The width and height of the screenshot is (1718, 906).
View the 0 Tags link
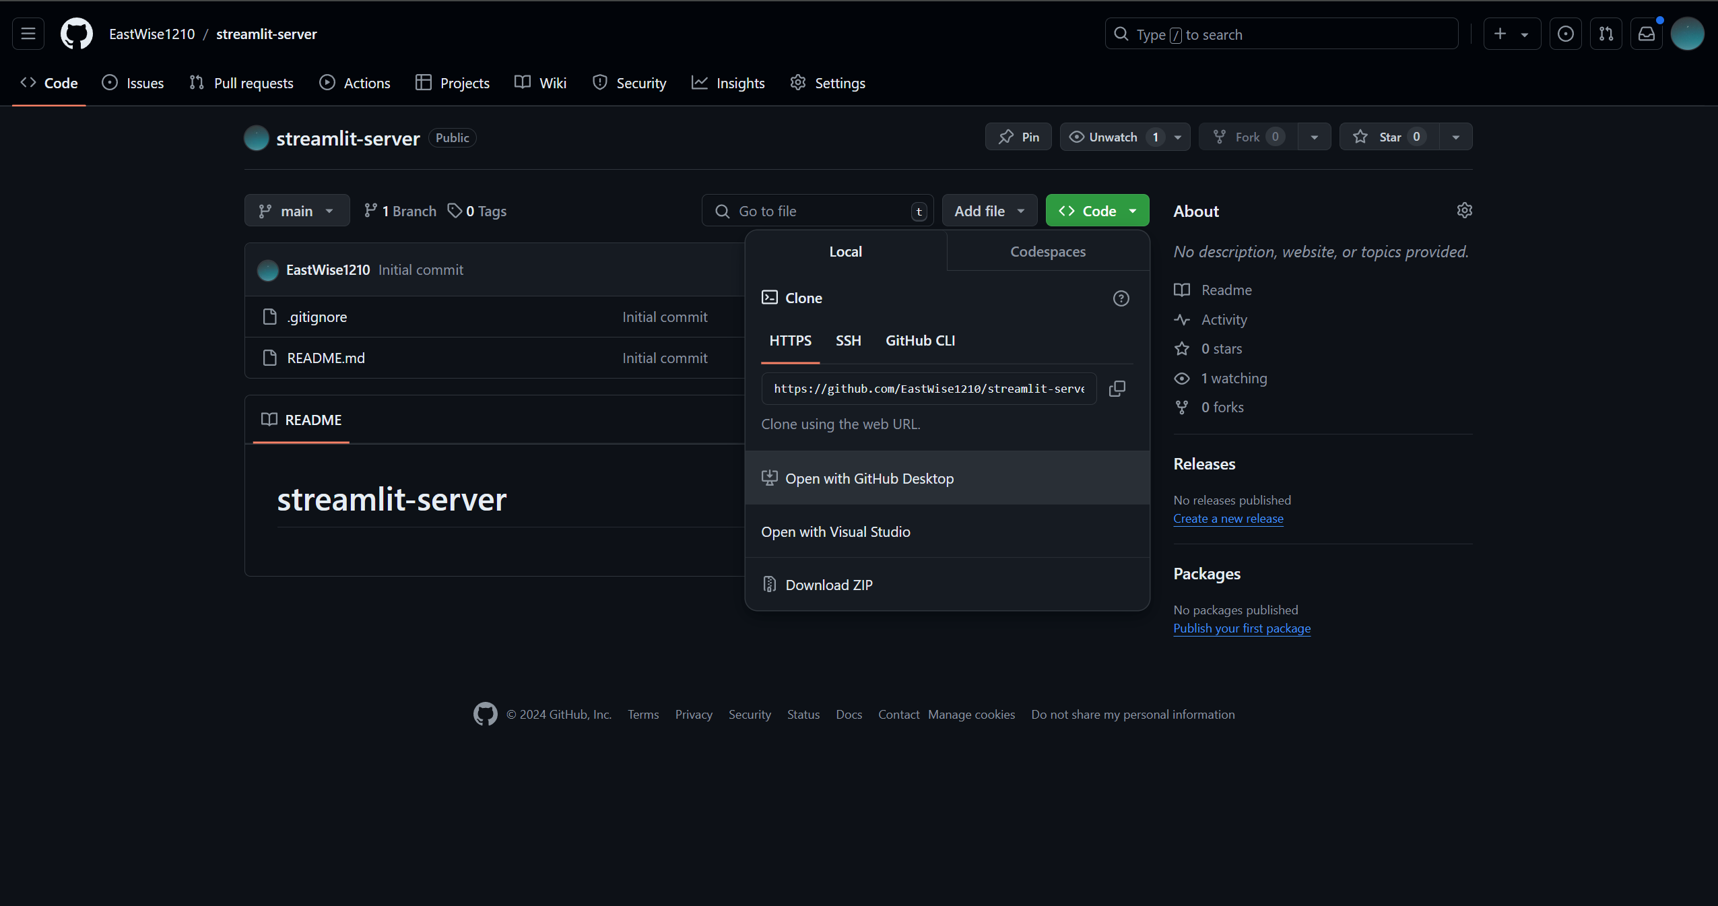coord(477,211)
